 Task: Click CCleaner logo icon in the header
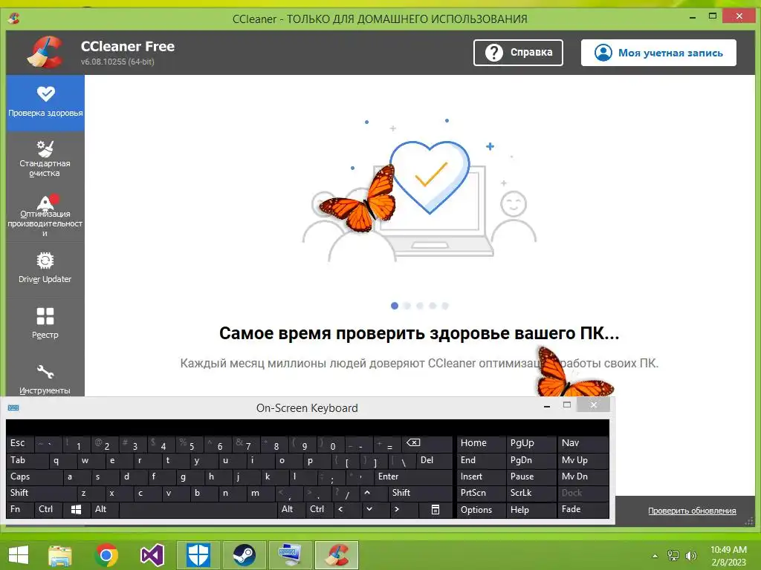point(45,53)
